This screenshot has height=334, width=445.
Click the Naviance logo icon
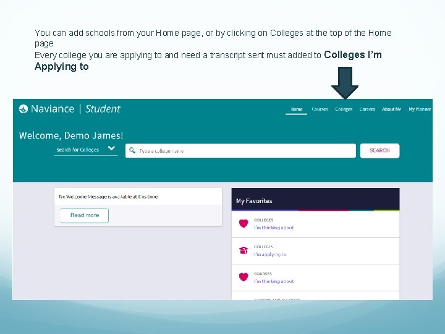click(x=23, y=109)
